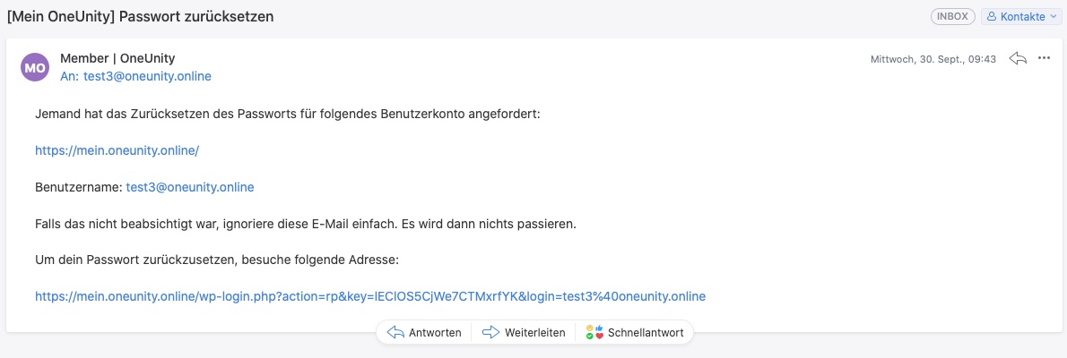
Task: Open the three-dot more options menu
Action: (1044, 58)
